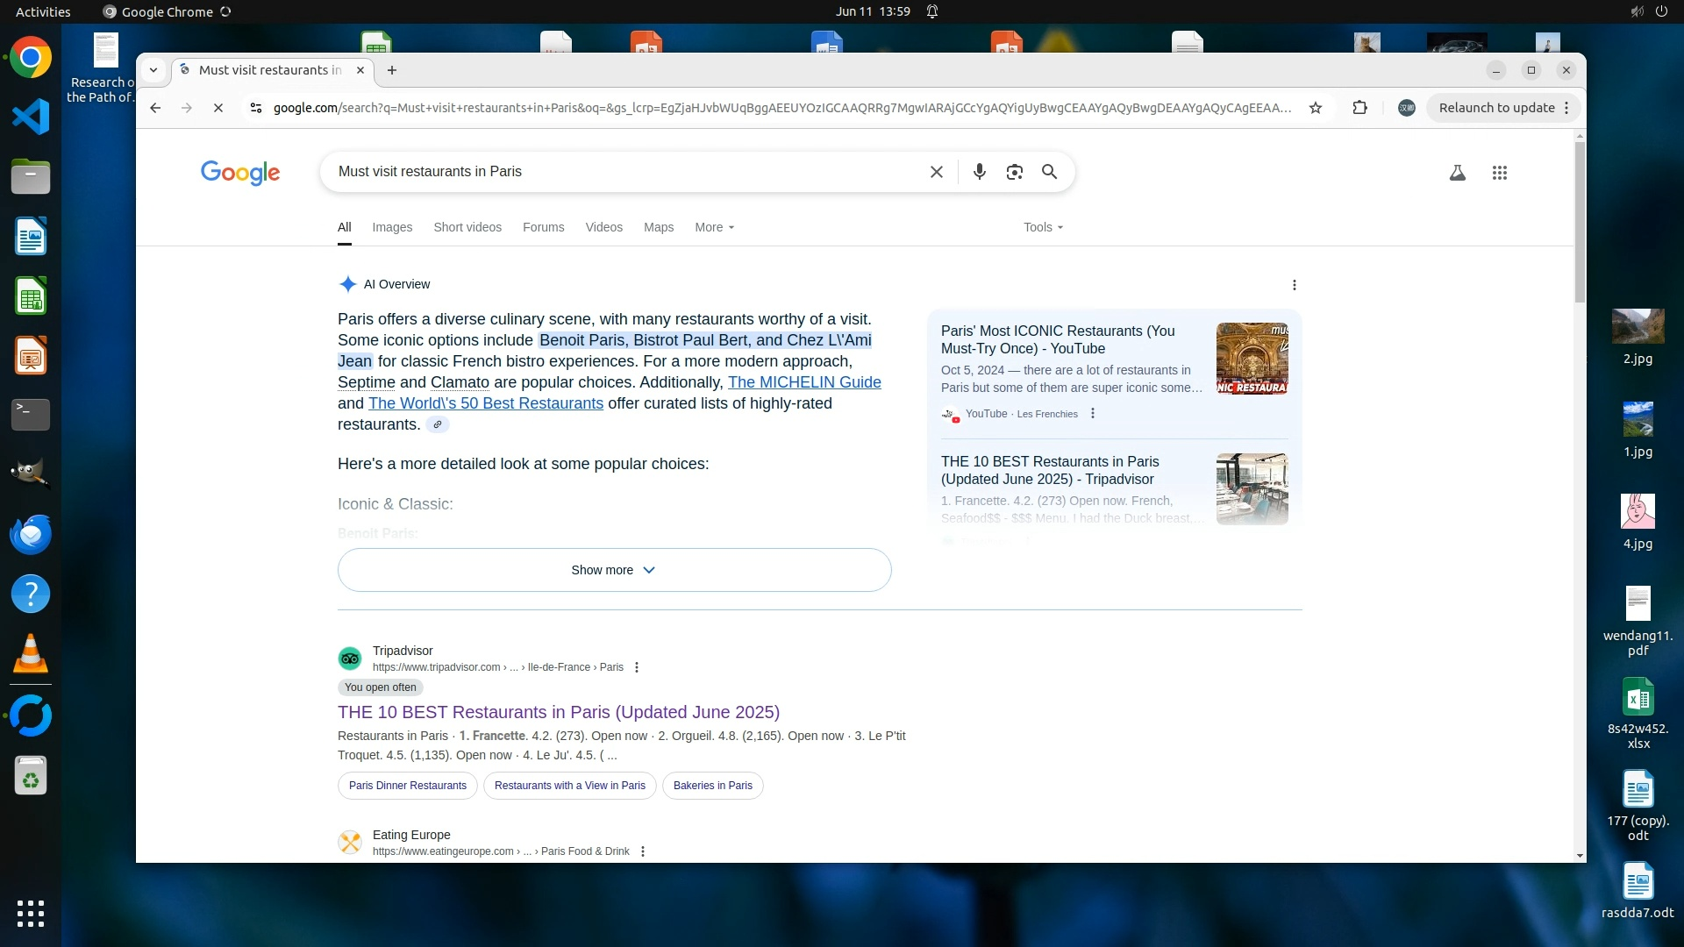Click the Paris Dinner Restaurants chip

click(x=408, y=786)
